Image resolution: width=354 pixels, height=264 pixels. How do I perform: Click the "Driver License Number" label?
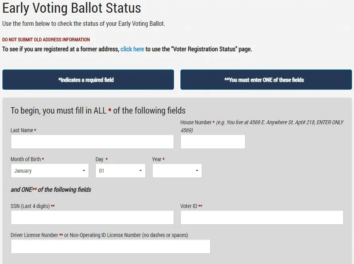pyautogui.click(x=35, y=235)
